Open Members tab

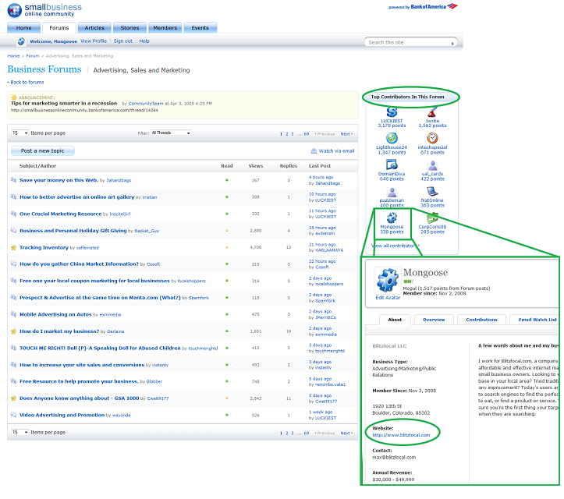pyautogui.click(x=165, y=28)
